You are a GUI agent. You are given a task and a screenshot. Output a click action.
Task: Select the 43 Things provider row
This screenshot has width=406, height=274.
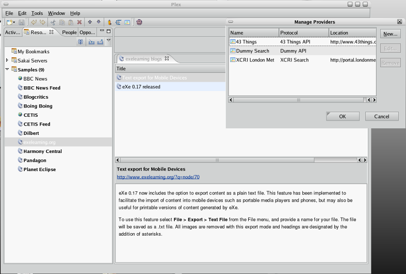(x=302, y=42)
